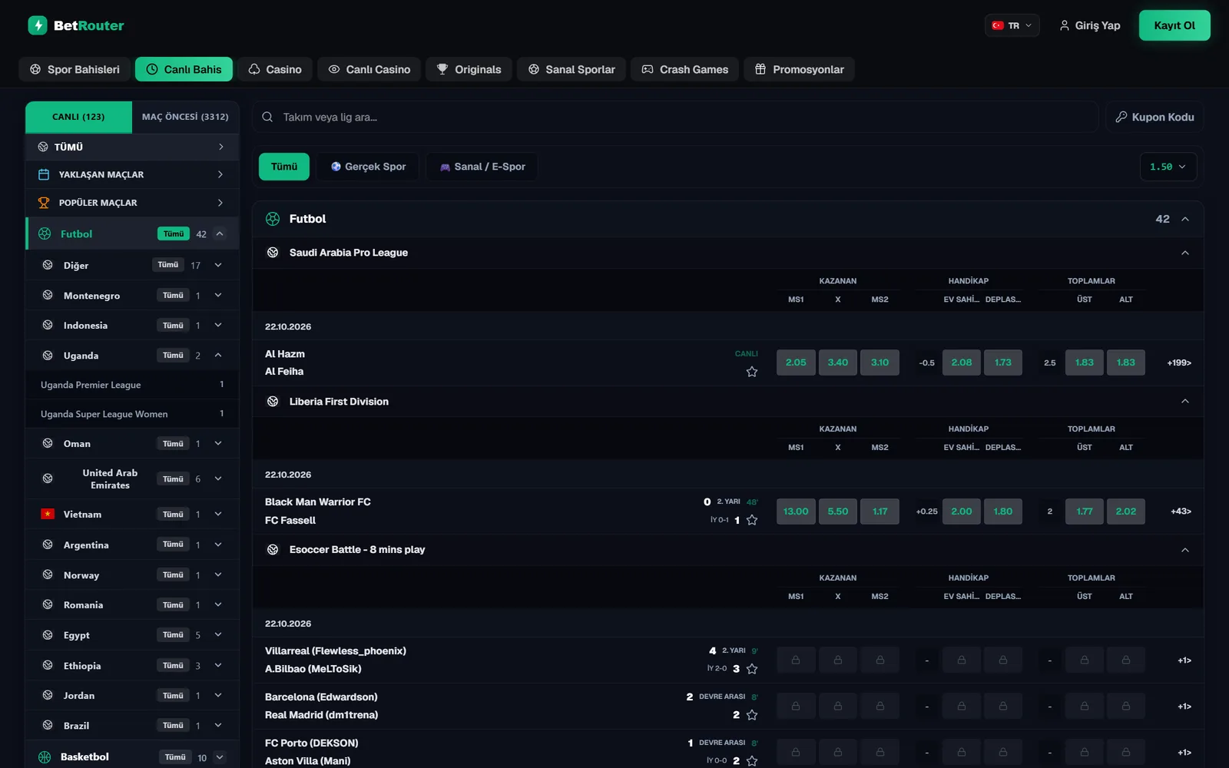Collapse the Esoccer Battle league section
The height and width of the screenshot is (768, 1229).
pyautogui.click(x=1185, y=550)
